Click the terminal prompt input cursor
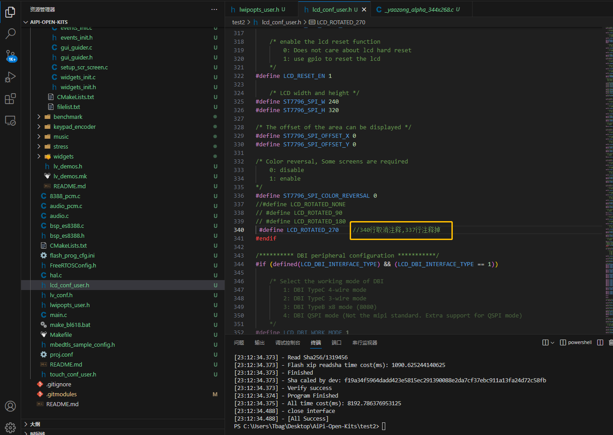 pos(383,426)
